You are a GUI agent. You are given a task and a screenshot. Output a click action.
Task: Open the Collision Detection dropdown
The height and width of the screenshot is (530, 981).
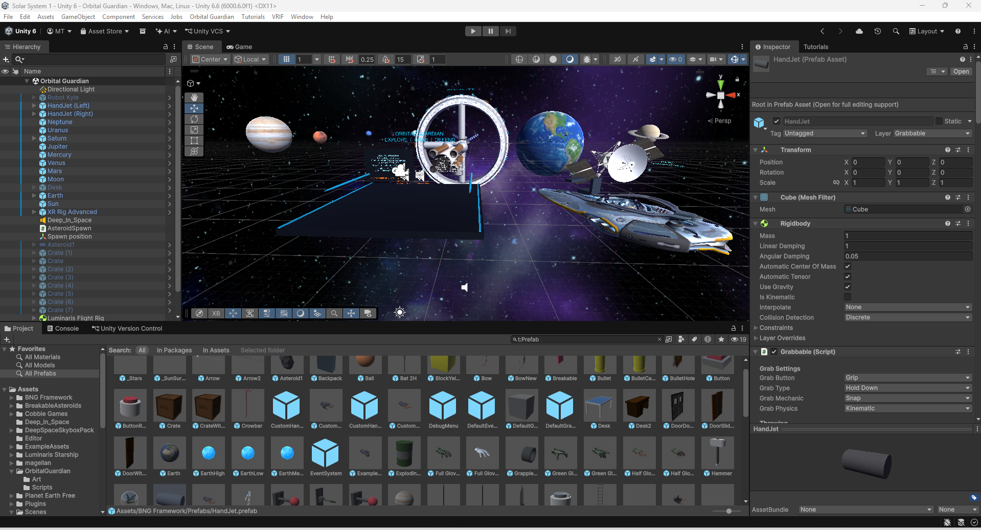pyautogui.click(x=908, y=317)
